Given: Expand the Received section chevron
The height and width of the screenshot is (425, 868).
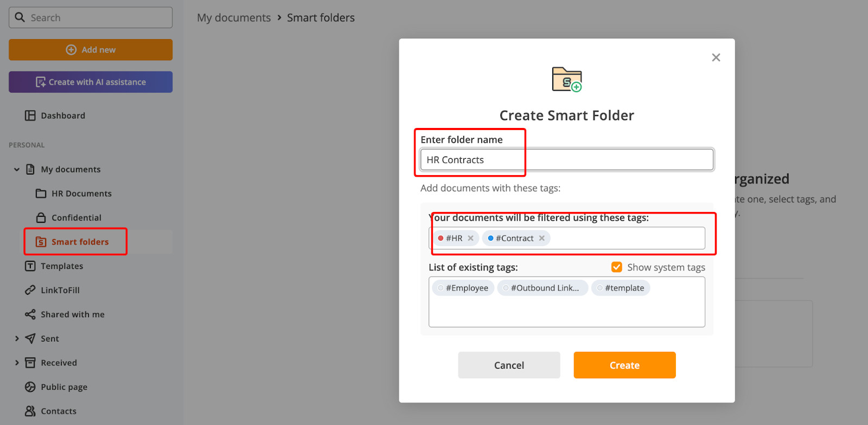Looking at the screenshot, I should click(17, 363).
